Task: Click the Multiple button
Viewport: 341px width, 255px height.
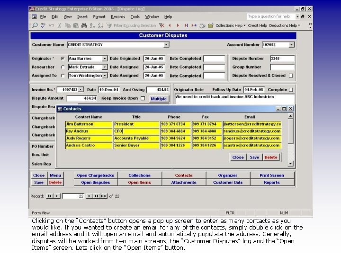Action: click(x=159, y=99)
